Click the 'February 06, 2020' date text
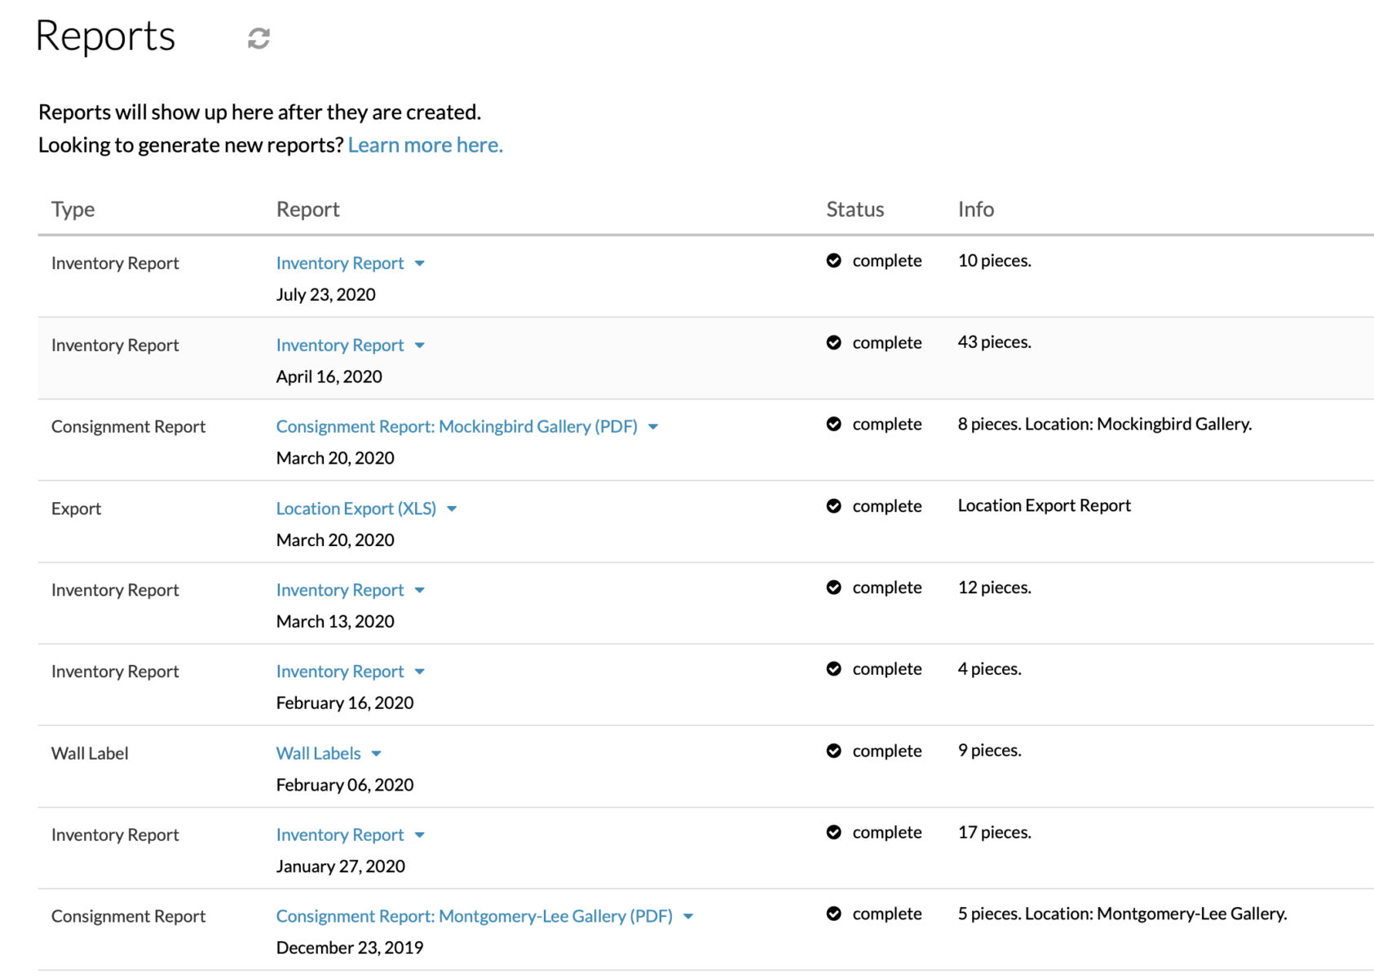Screen dimensions: 1374x978 (344, 785)
